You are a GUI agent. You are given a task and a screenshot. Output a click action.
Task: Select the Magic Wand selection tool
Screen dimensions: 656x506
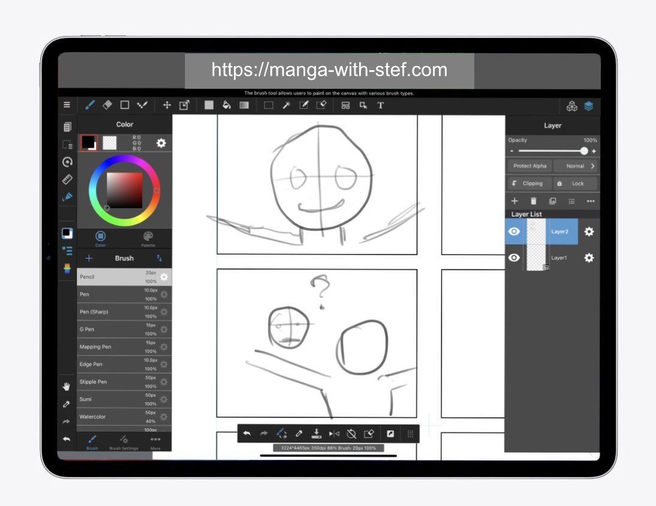tap(287, 105)
